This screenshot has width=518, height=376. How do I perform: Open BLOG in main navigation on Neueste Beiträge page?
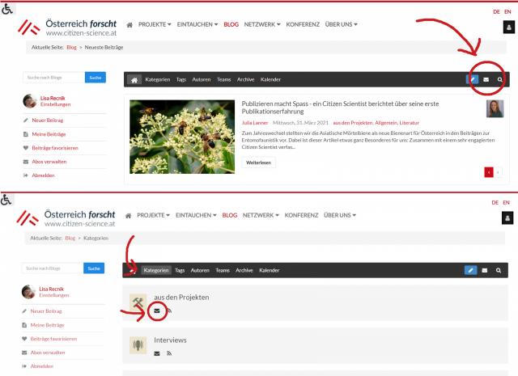tap(231, 25)
